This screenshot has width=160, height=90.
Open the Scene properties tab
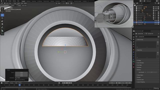(x=133, y=44)
